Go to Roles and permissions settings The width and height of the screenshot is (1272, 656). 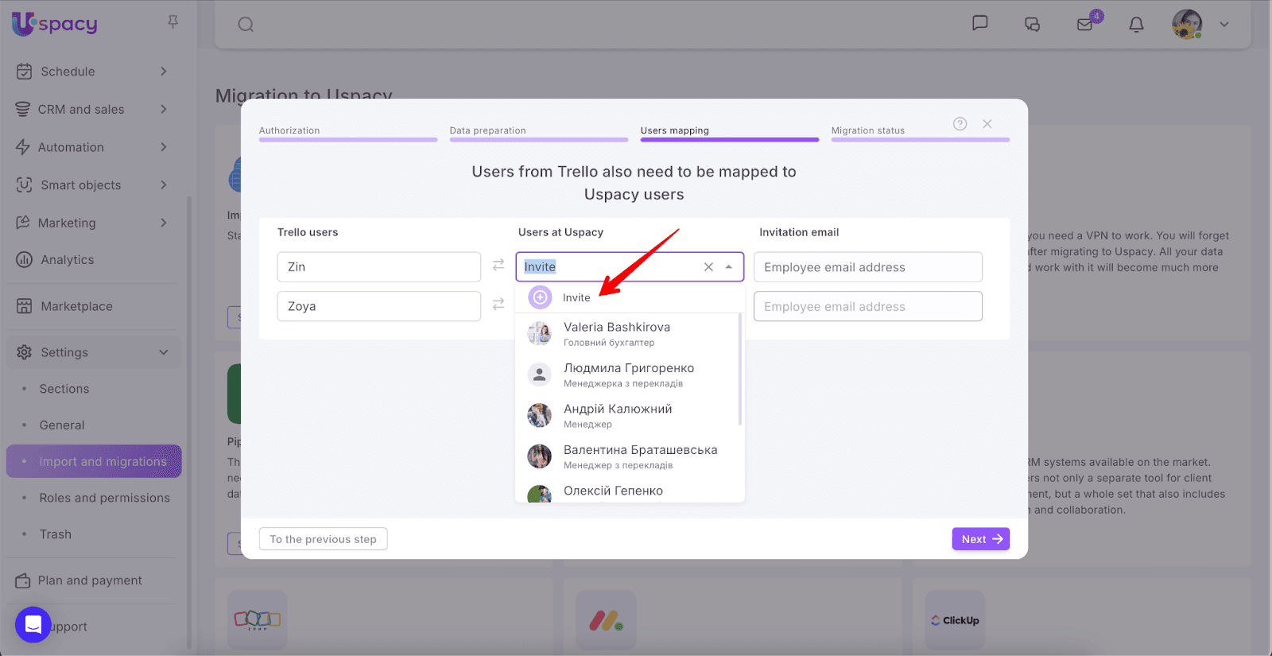pos(104,498)
